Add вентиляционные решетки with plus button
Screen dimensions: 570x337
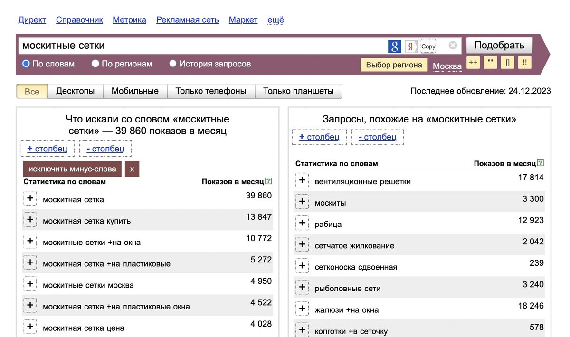[x=302, y=180]
